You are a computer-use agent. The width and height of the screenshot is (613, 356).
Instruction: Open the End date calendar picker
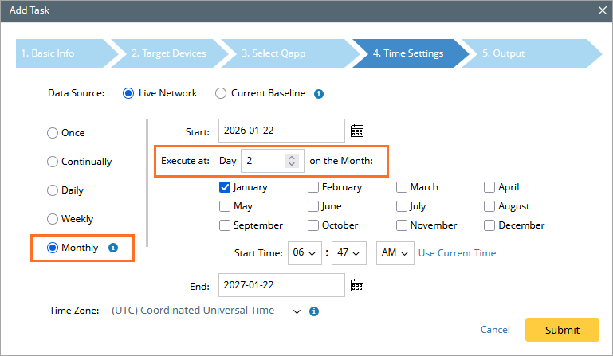[357, 285]
